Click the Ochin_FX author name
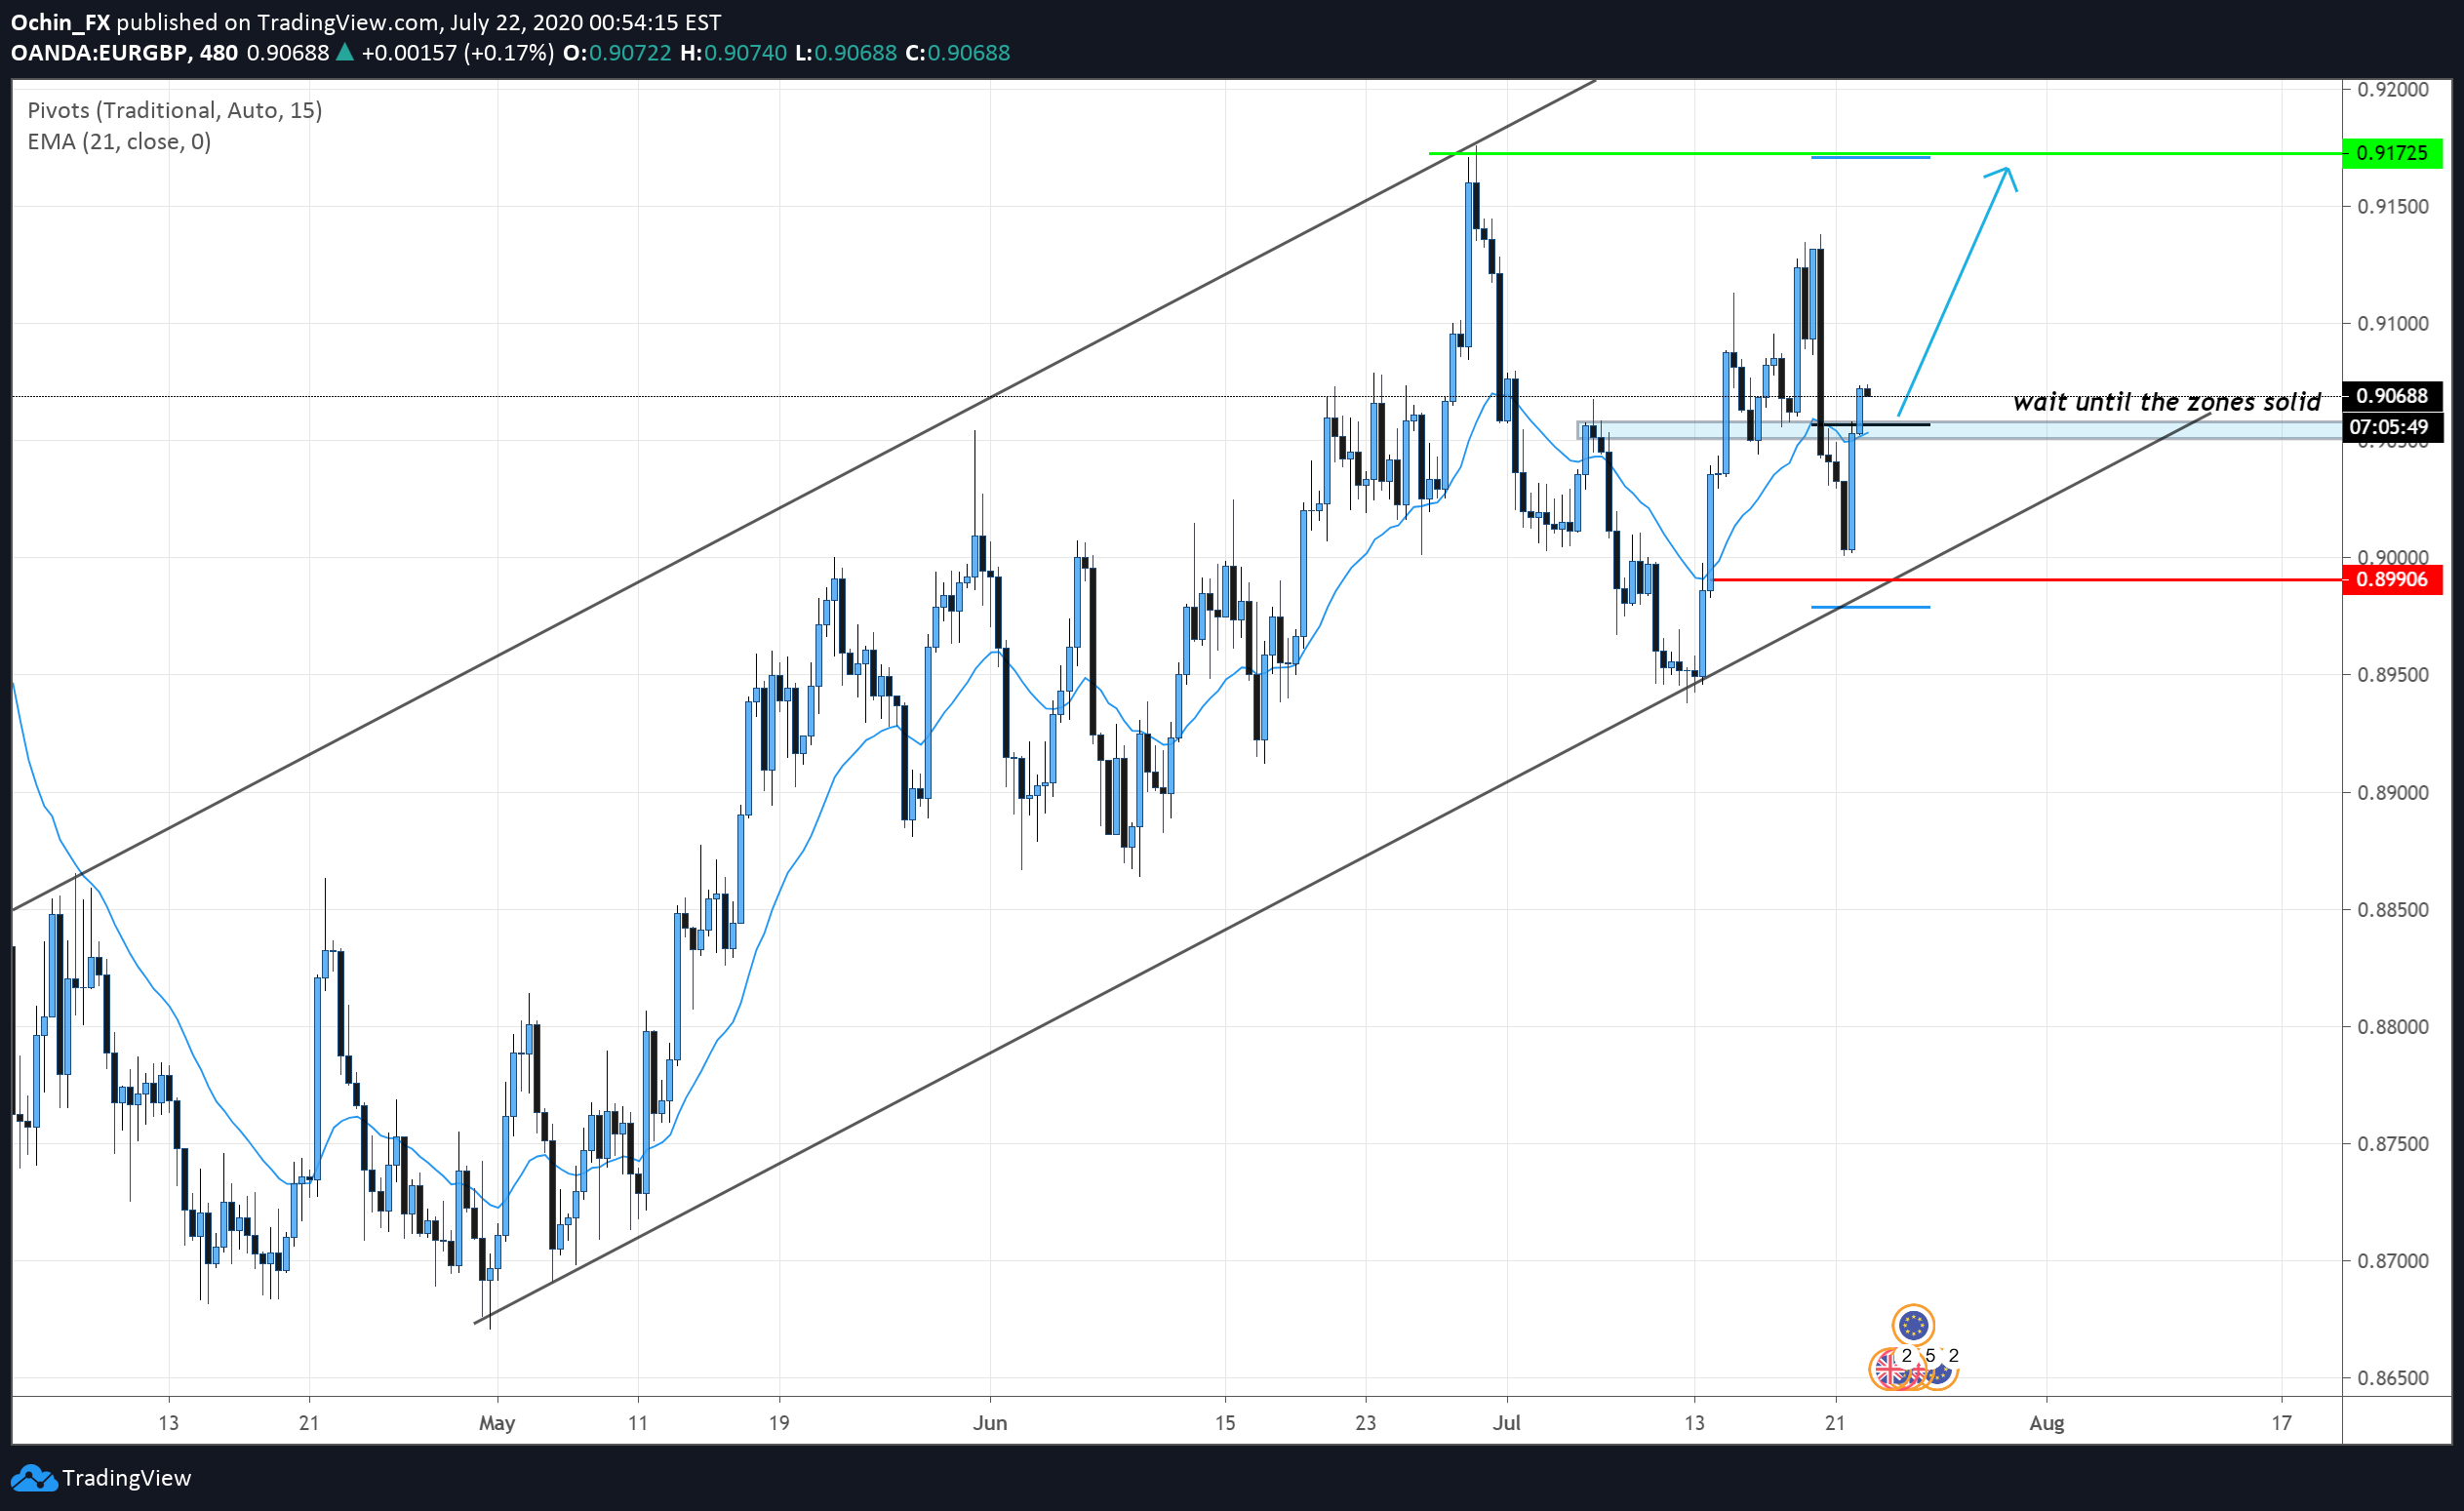 [60, 22]
